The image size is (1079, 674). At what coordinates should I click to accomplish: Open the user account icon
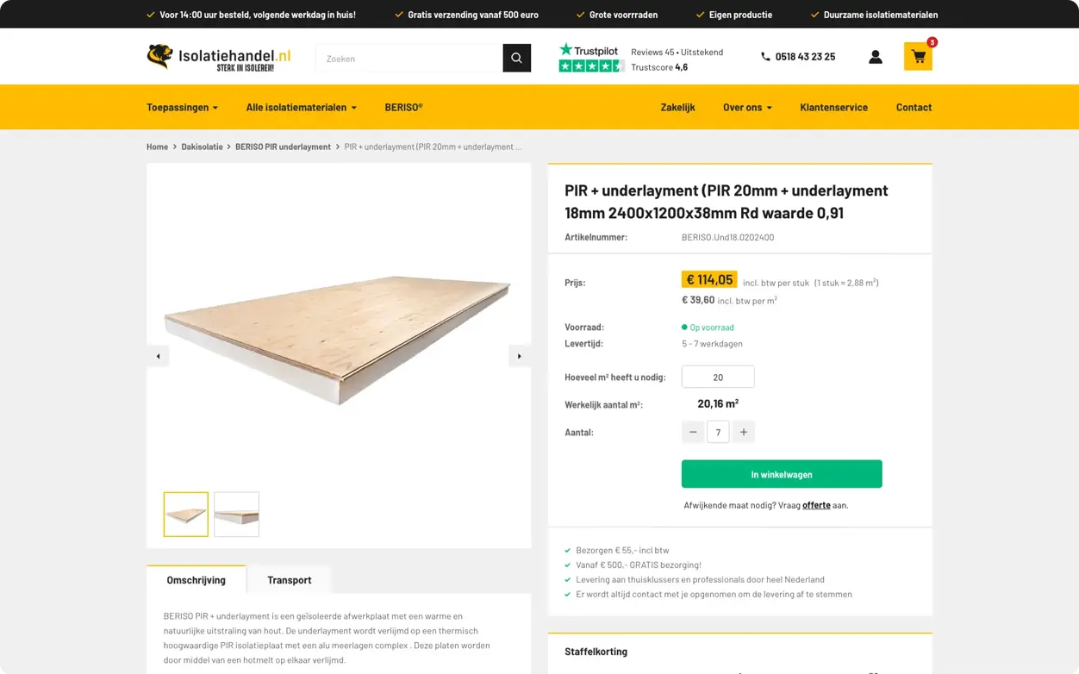point(875,57)
